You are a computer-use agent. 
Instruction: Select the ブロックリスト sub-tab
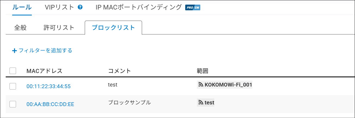pos(113,27)
